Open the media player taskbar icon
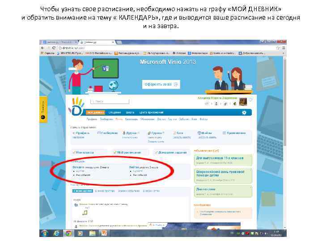322x241 pixels. [x=80, y=233]
